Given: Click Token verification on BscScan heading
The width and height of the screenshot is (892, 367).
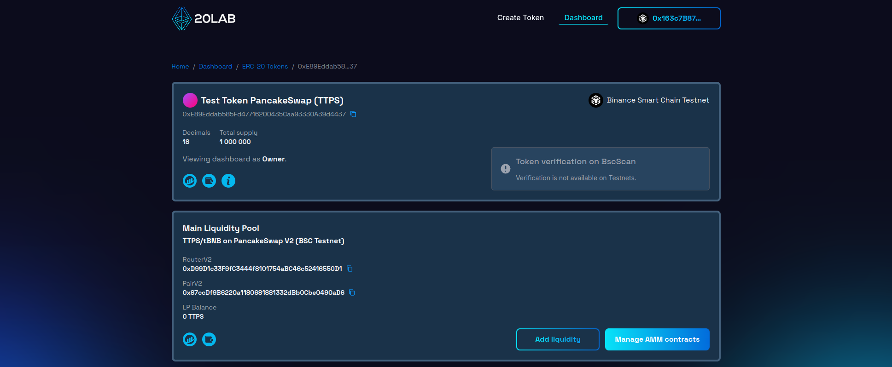Looking at the screenshot, I should tap(576, 161).
